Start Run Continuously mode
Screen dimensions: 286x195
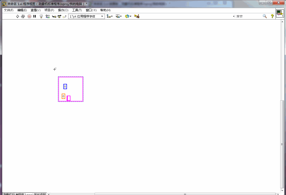(23, 16)
